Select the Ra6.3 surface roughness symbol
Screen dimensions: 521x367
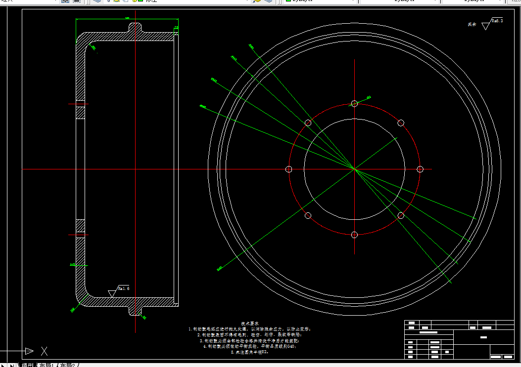pyautogui.click(x=492, y=24)
